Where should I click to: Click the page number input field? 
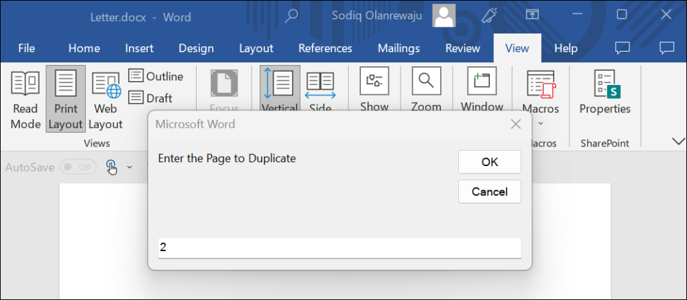pos(339,247)
